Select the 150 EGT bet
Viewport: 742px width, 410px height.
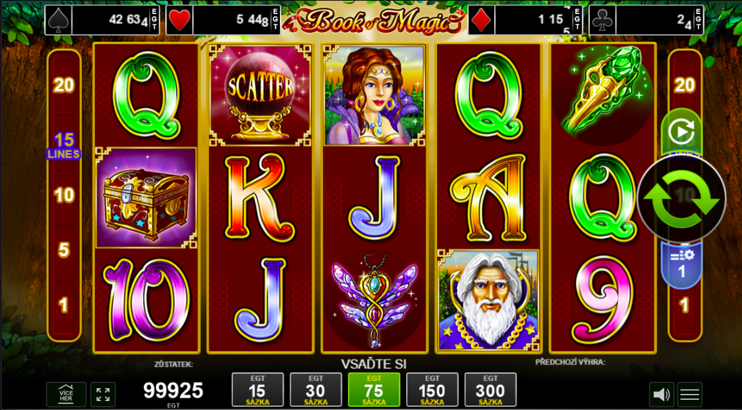432,389
